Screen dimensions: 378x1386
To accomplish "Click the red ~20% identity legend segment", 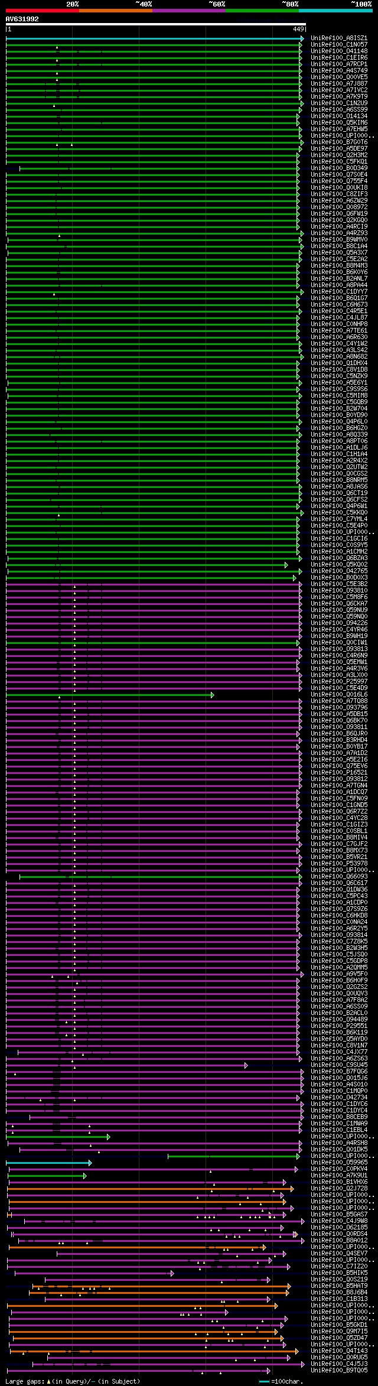I will coord(42,10).
